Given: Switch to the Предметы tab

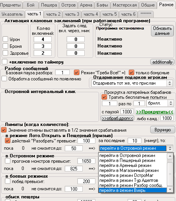Looking at the screenshot, I should (11, 5).
